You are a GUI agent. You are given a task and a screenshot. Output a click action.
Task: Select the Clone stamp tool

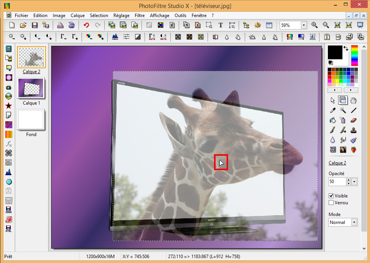pyautogui.click(x=353, y=130)
